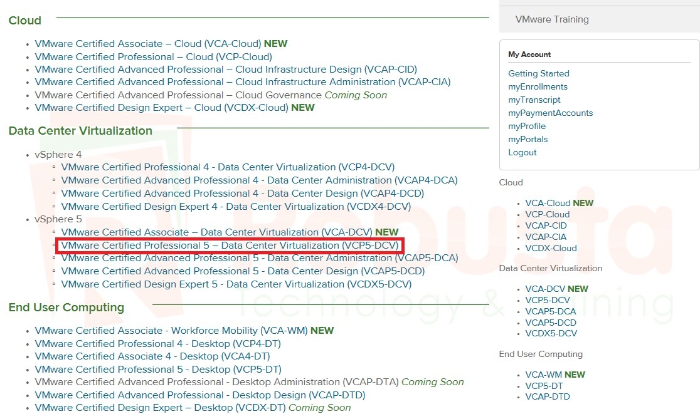Open the short VCP5-DCV sidebar link
Screen dimensions: 700x414
click(548, 300)
